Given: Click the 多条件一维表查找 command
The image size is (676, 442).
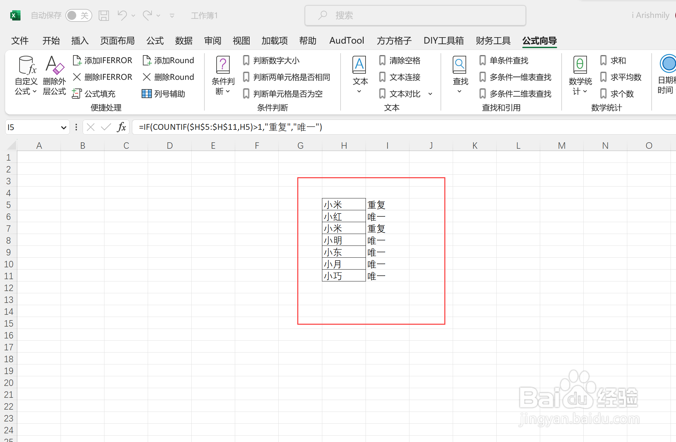Looking at the screenshot, I should coord(515,77).
